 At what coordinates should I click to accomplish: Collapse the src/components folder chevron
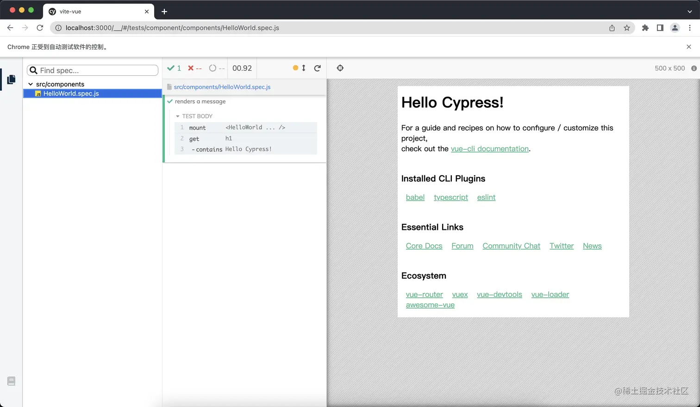(31, 84)
